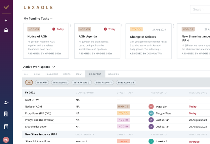Open the AGM DRIW workspace row
The image size is (210, 144).
tap(116, 100)
